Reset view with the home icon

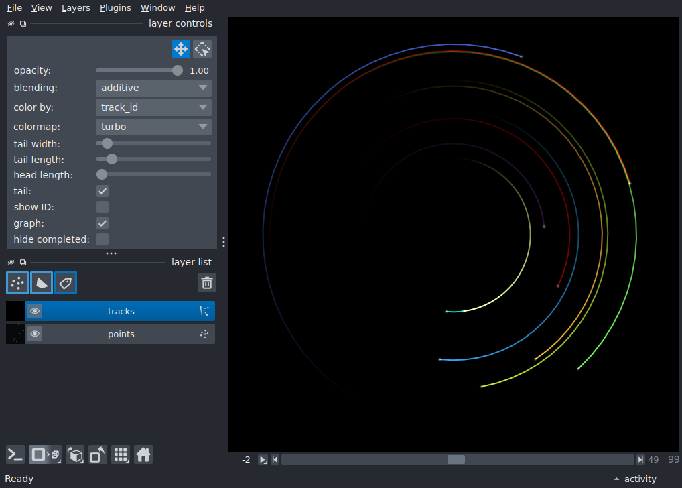(x=143, y=455)
